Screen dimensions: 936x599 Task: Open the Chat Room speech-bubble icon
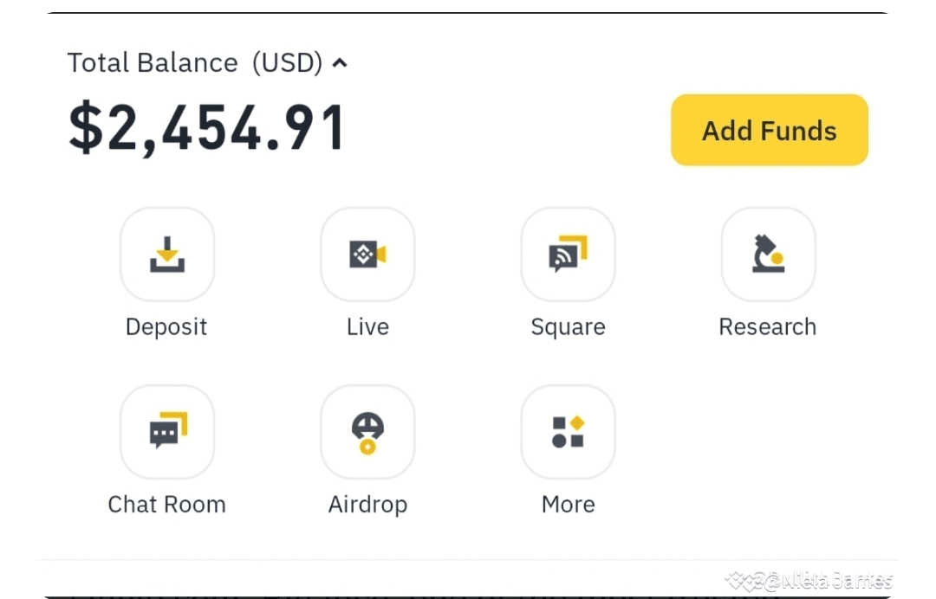167,431
